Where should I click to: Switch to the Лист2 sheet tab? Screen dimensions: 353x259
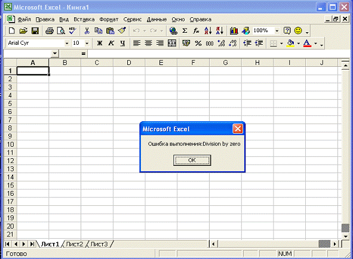tap(75, 244)
